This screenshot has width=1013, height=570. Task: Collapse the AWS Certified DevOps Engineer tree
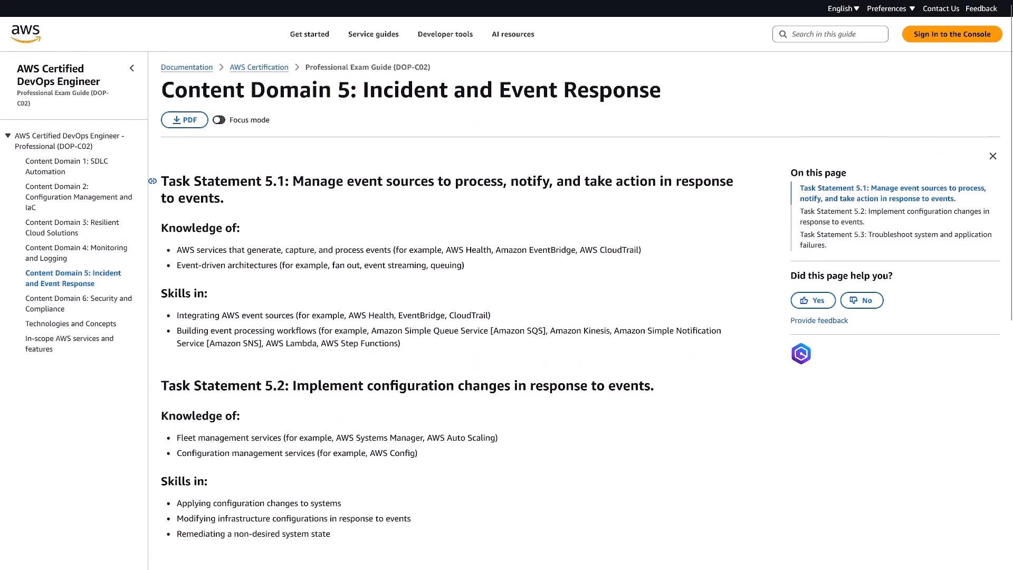click(8, 136)
